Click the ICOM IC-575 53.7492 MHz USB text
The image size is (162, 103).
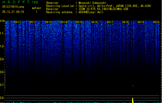[104, 9]
